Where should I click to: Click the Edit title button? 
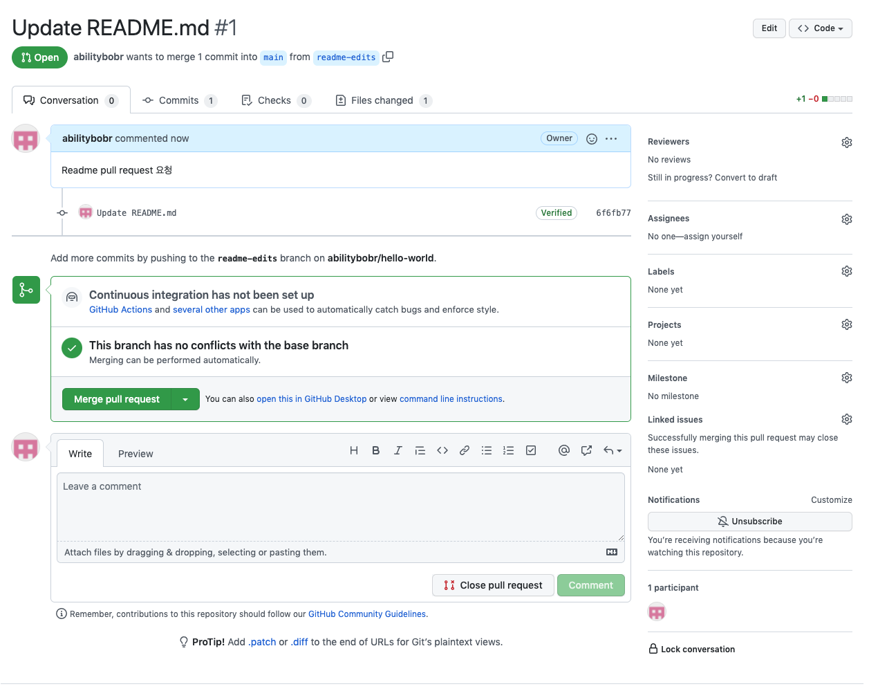pos(769,28)
